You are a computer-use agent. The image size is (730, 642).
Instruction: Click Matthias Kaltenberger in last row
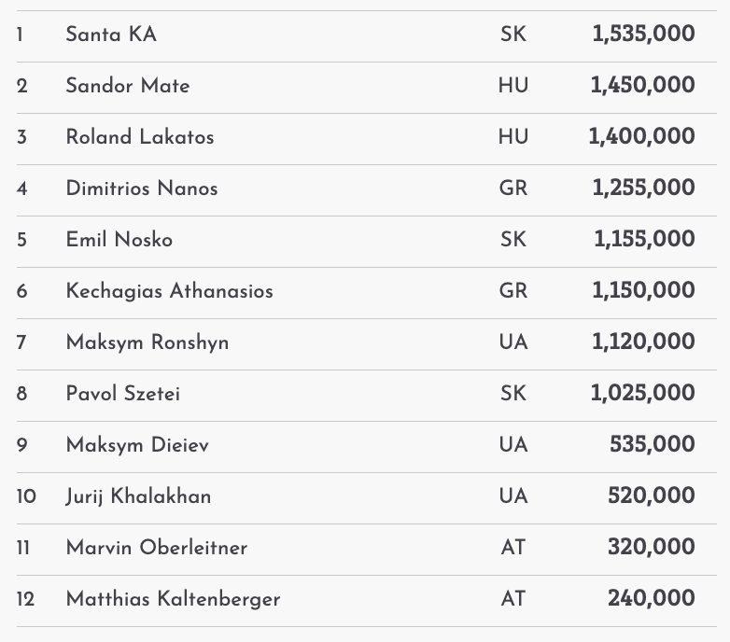click(x=173, y=599)
